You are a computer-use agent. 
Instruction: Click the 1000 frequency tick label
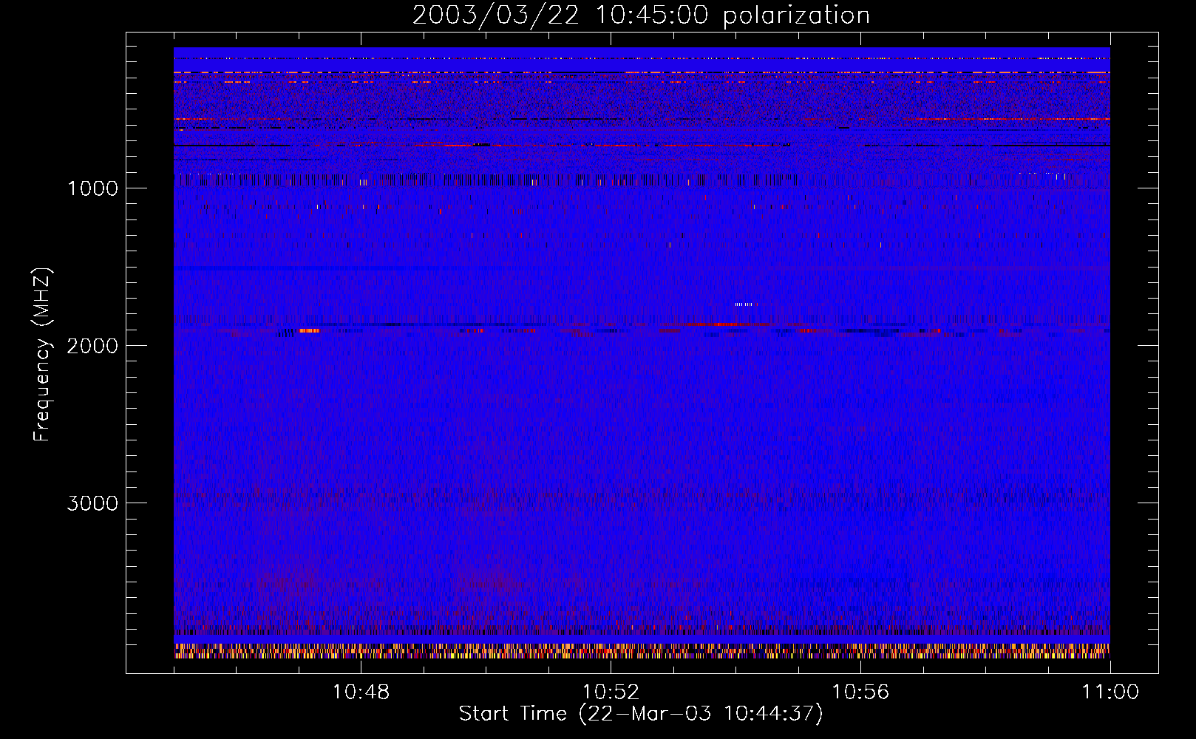point(92,188)
